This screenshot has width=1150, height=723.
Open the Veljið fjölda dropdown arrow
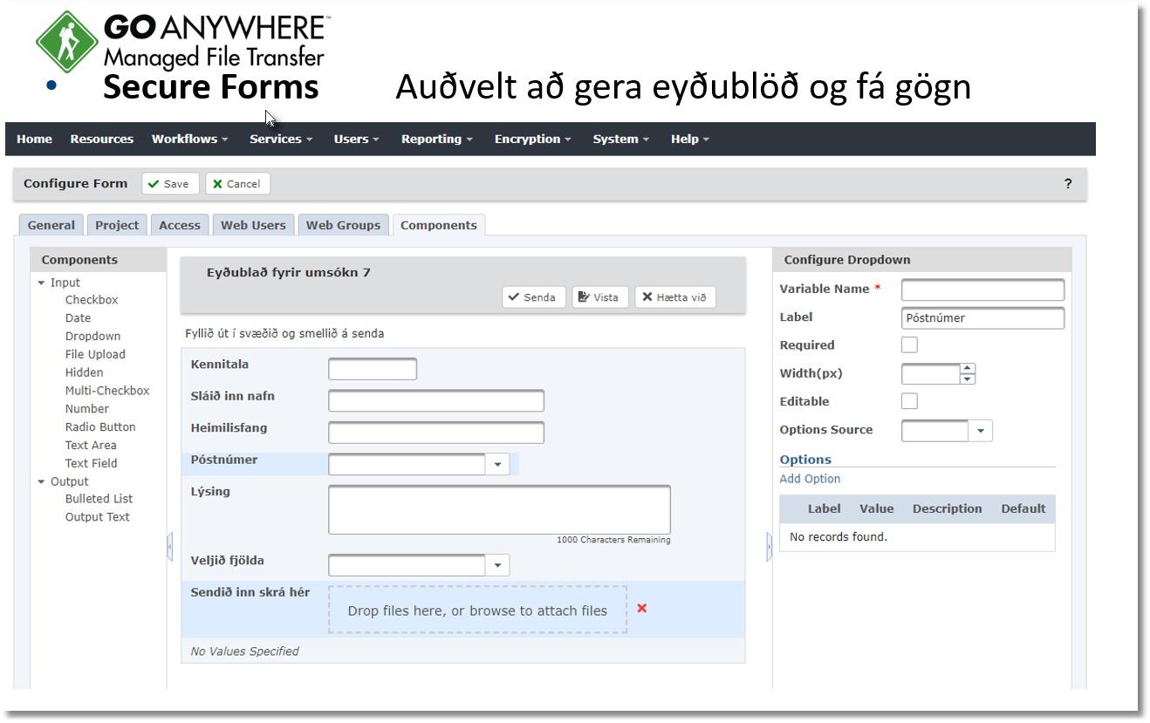point(497,565)
